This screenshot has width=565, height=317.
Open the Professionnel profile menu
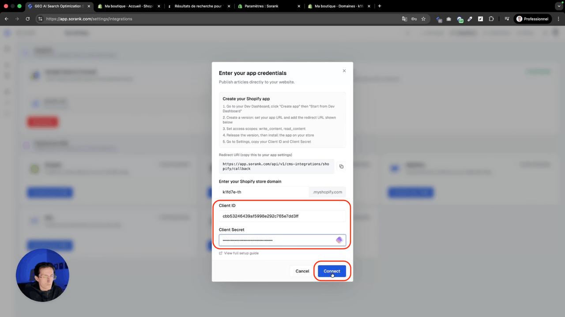click(x=532, y=19)
